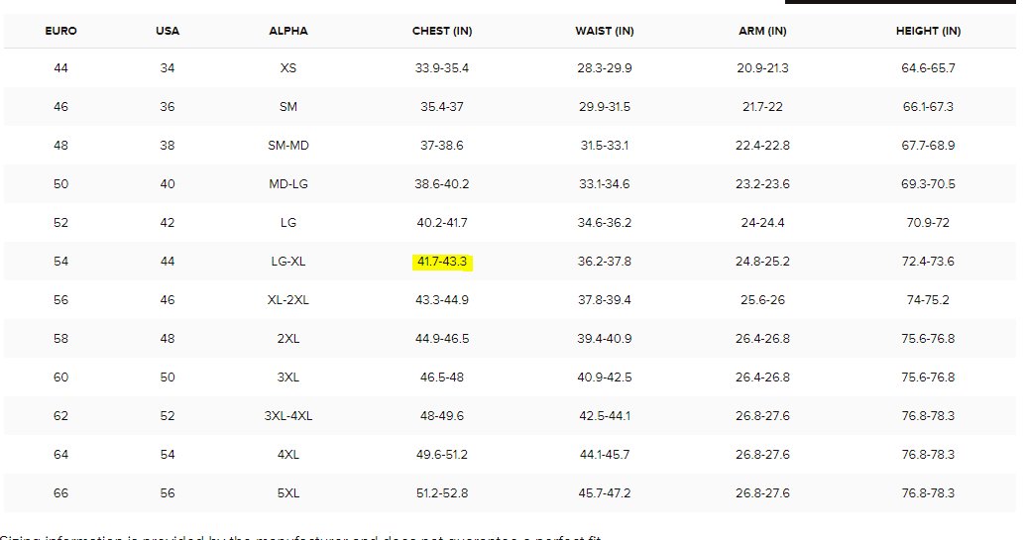Select the 5XL alpha size cell
This screenshot has width=1025, height=540.
288,492
